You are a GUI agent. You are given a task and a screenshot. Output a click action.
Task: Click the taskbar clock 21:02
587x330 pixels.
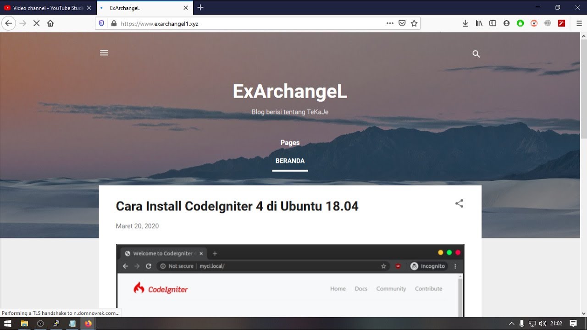point(556,324)
